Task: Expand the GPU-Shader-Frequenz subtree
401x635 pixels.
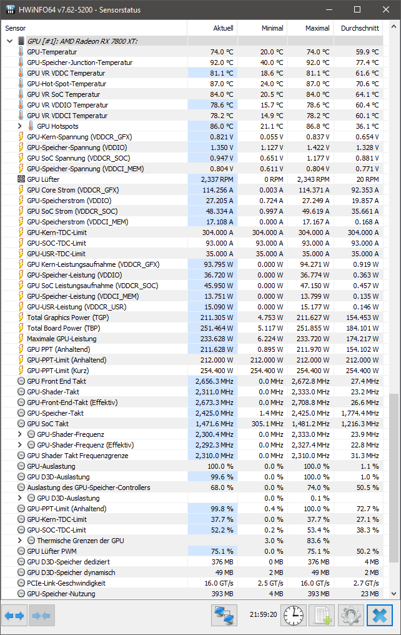Action: [x=20, y=434]
